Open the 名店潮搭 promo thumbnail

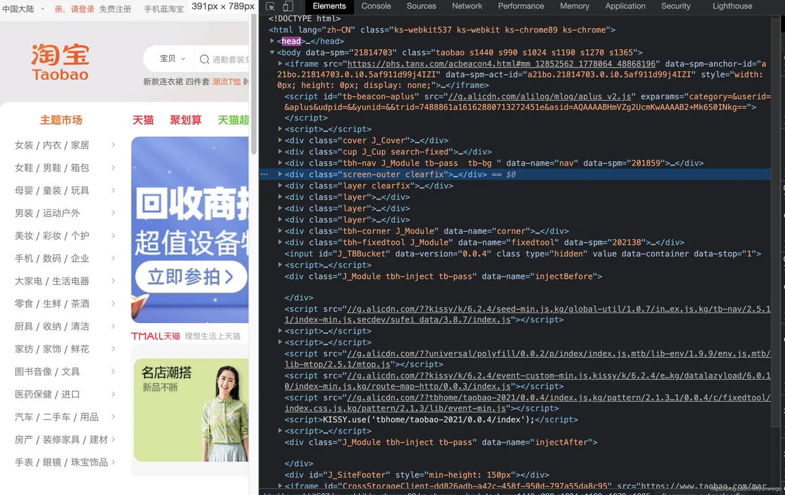pyautogui.click(x=191, y=410)
